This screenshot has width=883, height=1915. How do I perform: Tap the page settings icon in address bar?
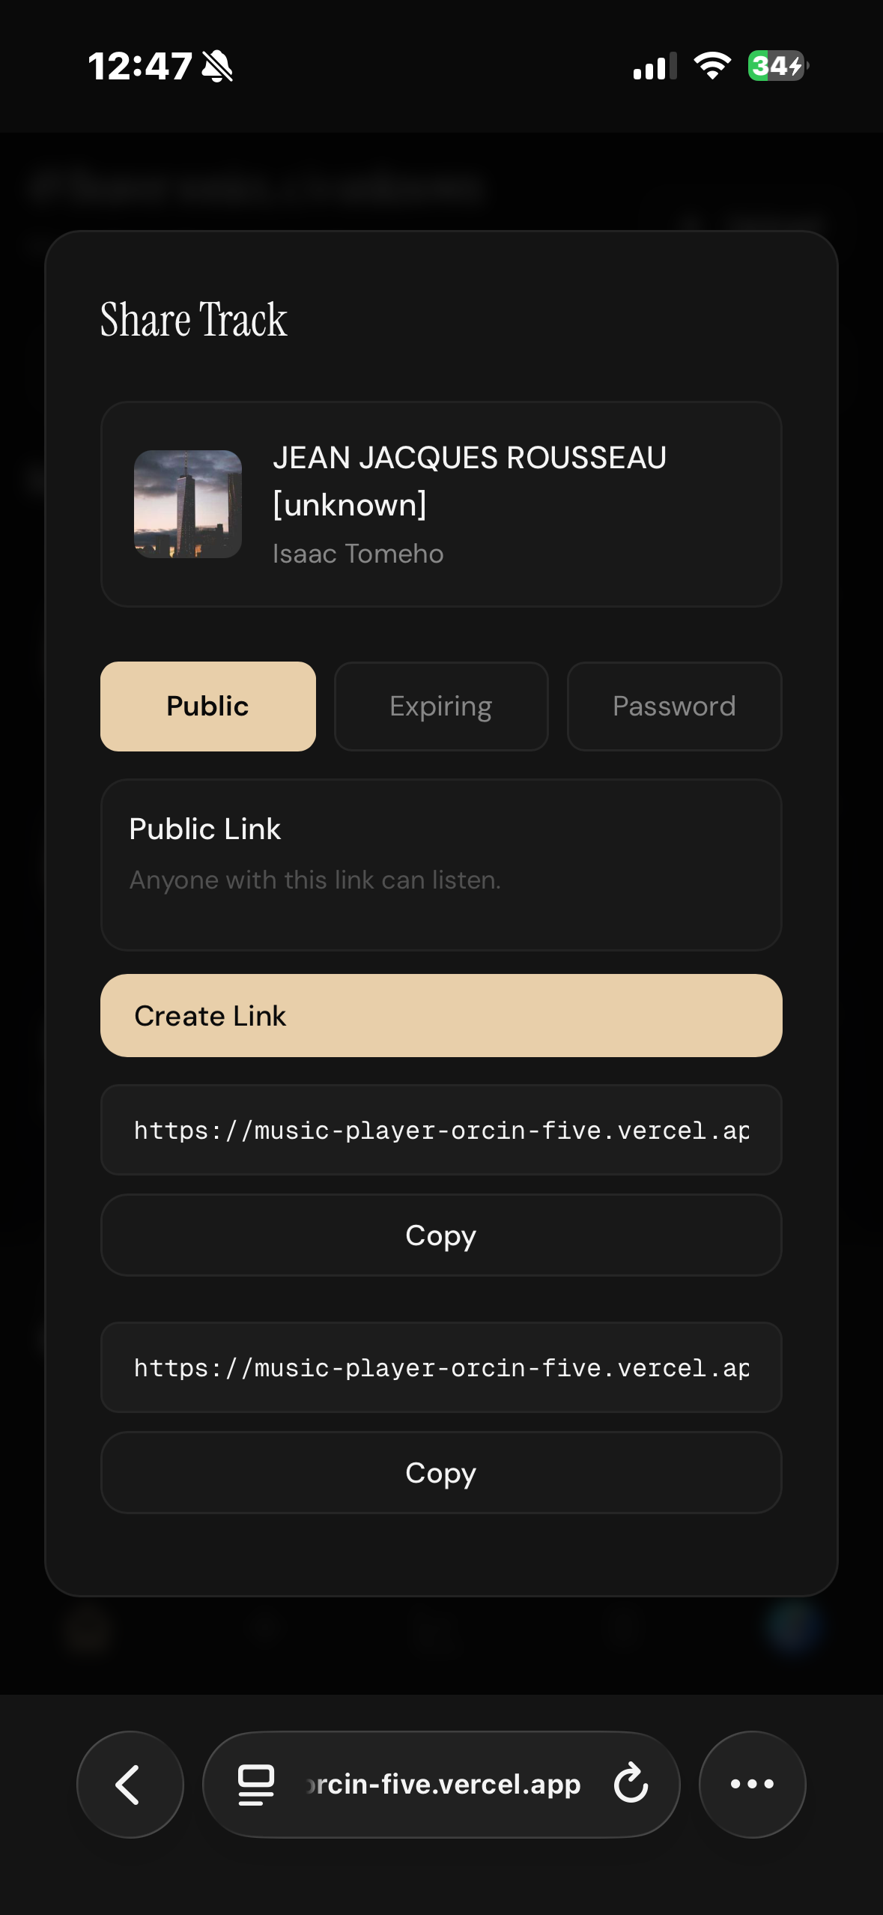256,1784
